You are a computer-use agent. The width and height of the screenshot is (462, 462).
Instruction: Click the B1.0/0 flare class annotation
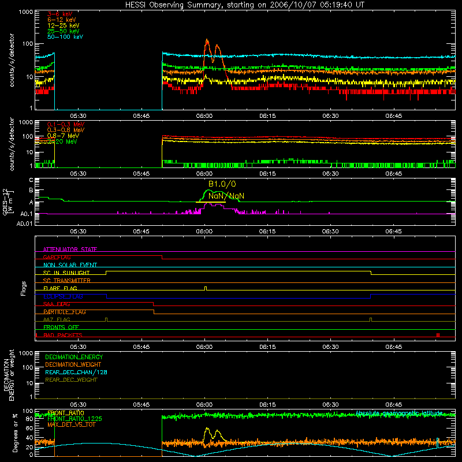tap(222, 184)
